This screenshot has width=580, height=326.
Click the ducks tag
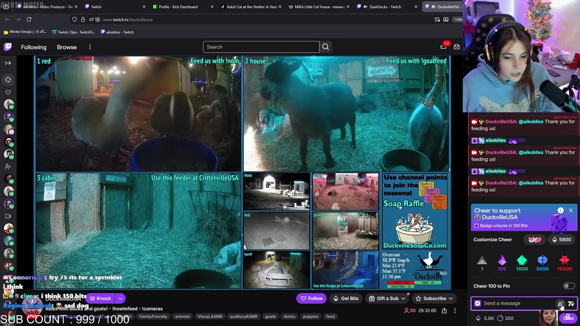click(290, 316)
